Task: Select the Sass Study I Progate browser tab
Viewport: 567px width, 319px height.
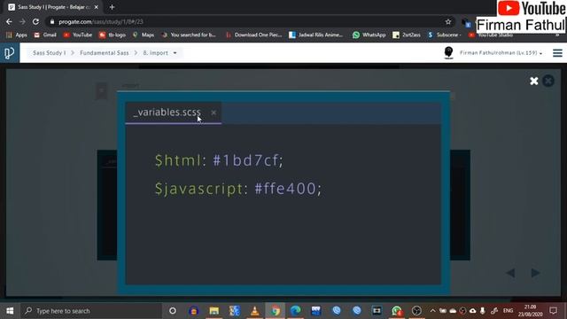Action: pyautogui.click(x=53, y=7)
